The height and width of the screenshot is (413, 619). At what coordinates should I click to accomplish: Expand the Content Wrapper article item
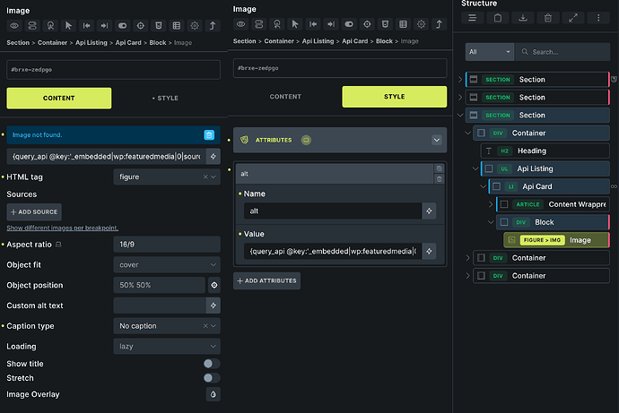[491, 204]
